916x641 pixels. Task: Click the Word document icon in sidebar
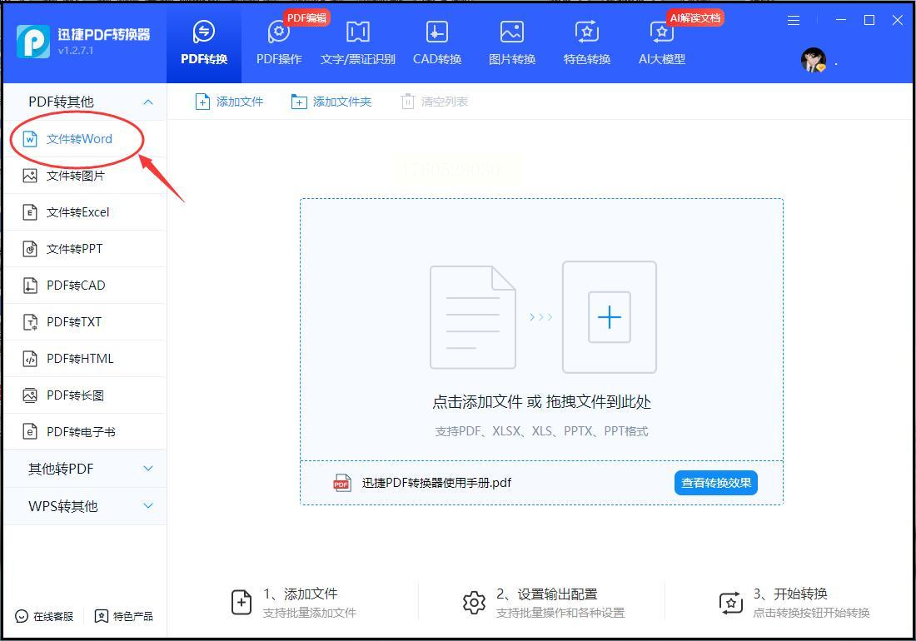pyautogui.click(x=30, y=139)
